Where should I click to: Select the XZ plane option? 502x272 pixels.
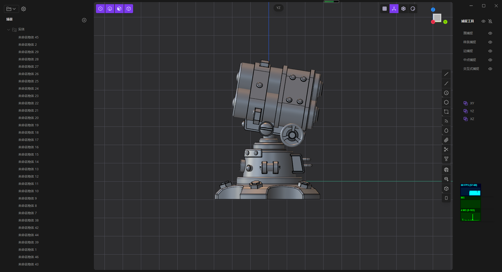pyautogui.click(x=469, y=119)
